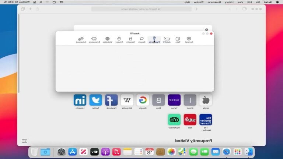Open the Google favorite site
The width and height of the screenshot is (283, 159).
[x=143, y=100]
